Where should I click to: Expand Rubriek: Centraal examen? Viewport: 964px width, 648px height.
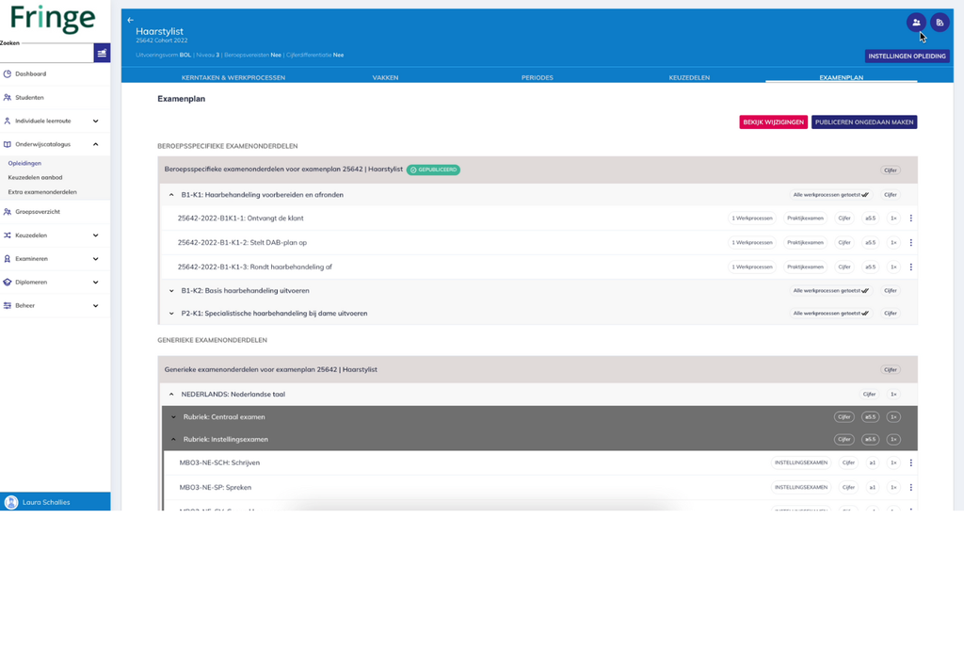[173, 417]
